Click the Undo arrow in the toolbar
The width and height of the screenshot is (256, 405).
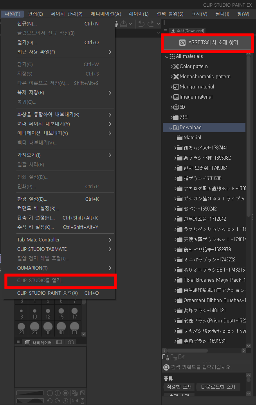click(x=141, y=24)
